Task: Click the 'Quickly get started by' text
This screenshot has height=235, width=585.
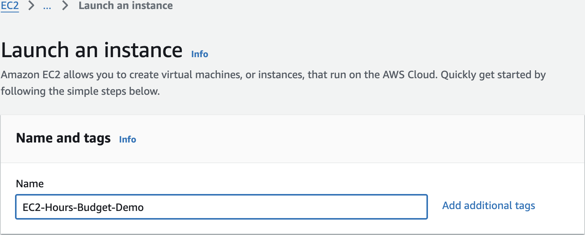Action: tap(493, 75)
